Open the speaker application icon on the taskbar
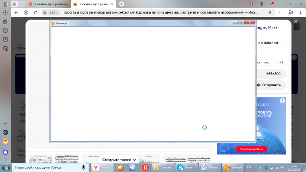 click(x=133, y=168)
